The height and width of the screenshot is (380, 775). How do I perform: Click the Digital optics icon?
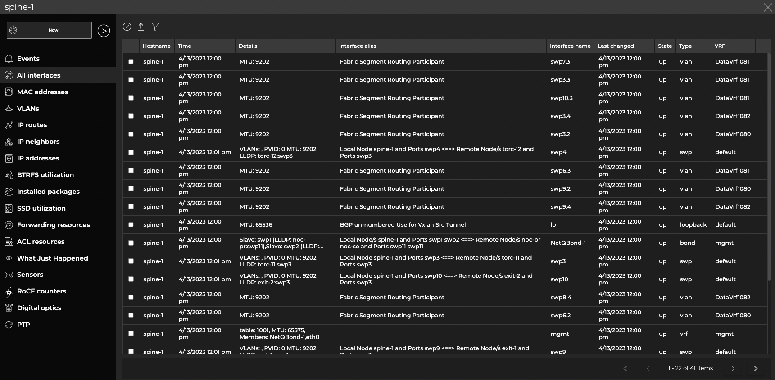(9, 308)
